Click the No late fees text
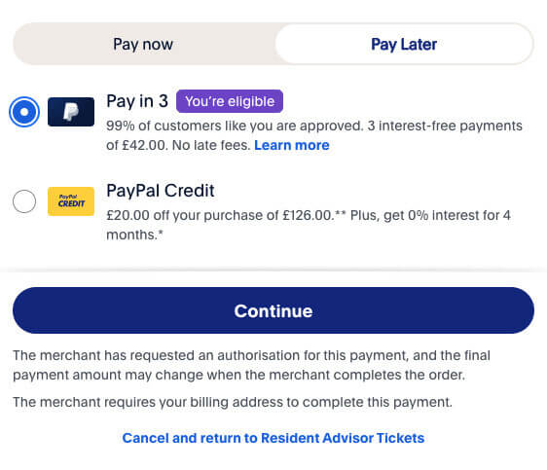547x470 pixels. pyautogui.click(x=211, y=145)
